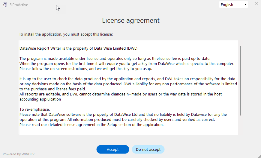Click the installer app icon beside 5 ProActive

tap(5, 5)
